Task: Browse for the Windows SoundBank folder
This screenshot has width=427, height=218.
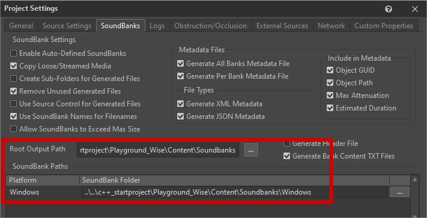Action: (399, 192)
